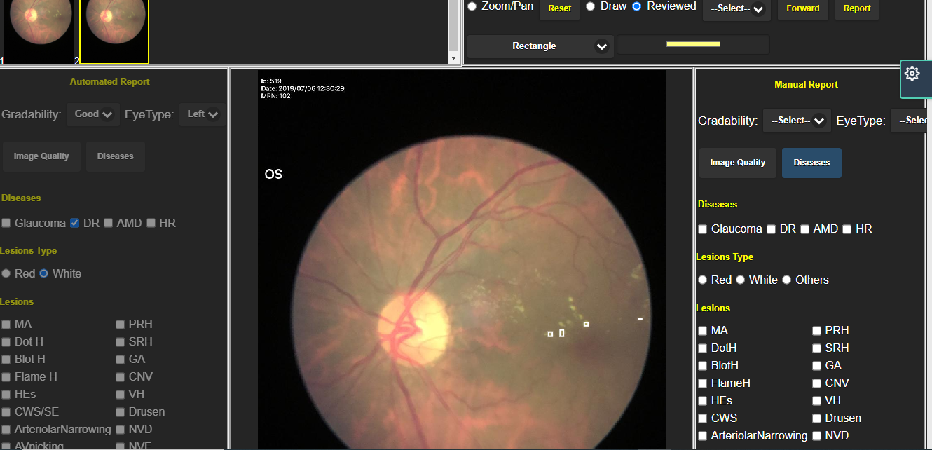The height and width of the screenshot is (450, 932).
Task: Open Automated Report Gradability Good dropdown
Action: 92,114
